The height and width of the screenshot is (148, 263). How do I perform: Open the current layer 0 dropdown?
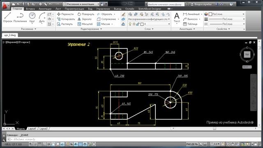[x=149, y=24]
